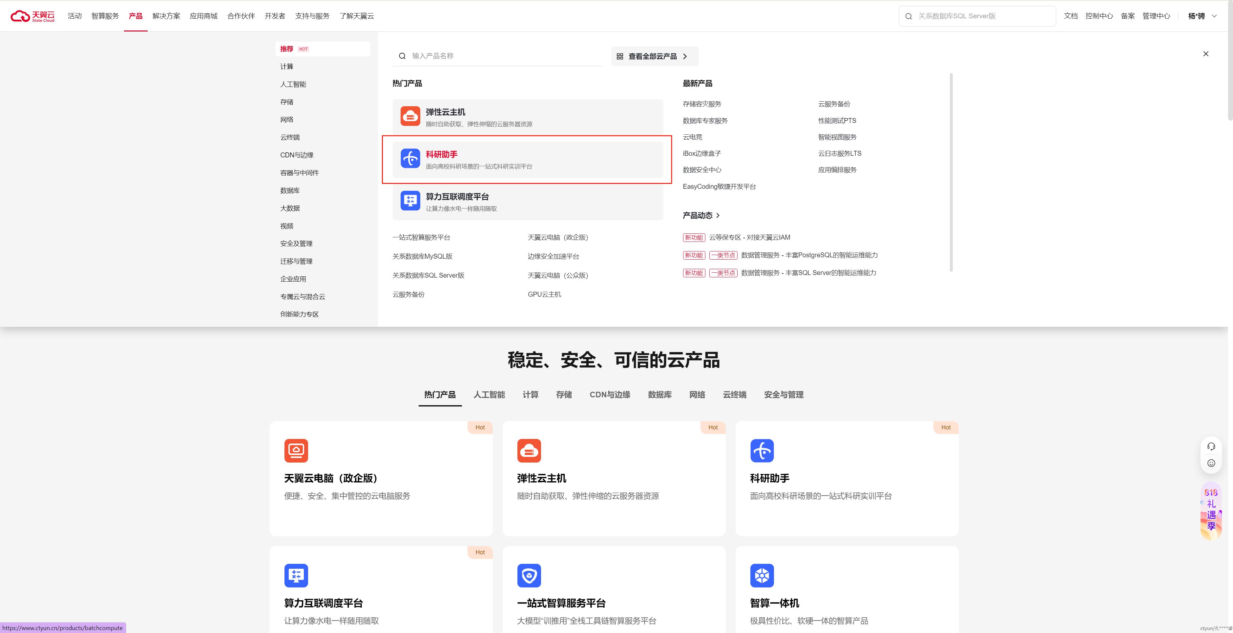1233x633 pixels.
Task: Open 云等保专区 - 对接天翼云IAM news
Action: pyautogui.click(x=749, y=238)
